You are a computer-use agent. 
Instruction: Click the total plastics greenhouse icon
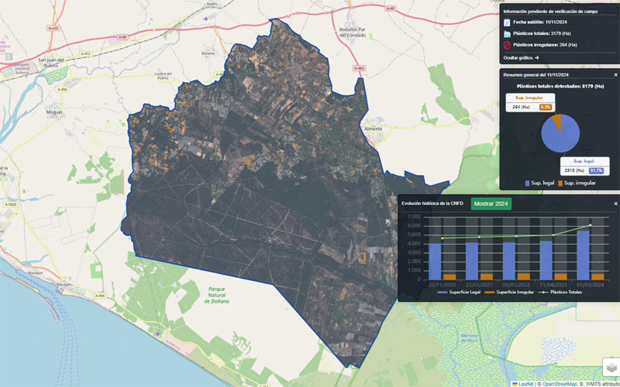(x=506, y=34)
